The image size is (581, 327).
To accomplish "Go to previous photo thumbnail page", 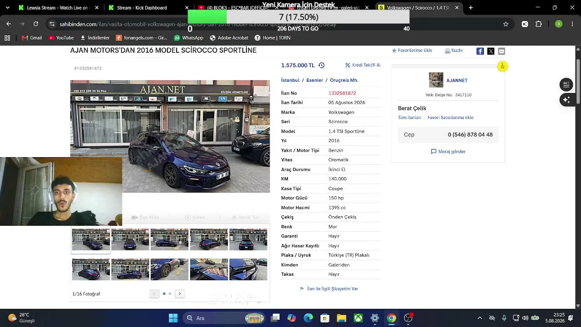I will (x=154, y=294).
